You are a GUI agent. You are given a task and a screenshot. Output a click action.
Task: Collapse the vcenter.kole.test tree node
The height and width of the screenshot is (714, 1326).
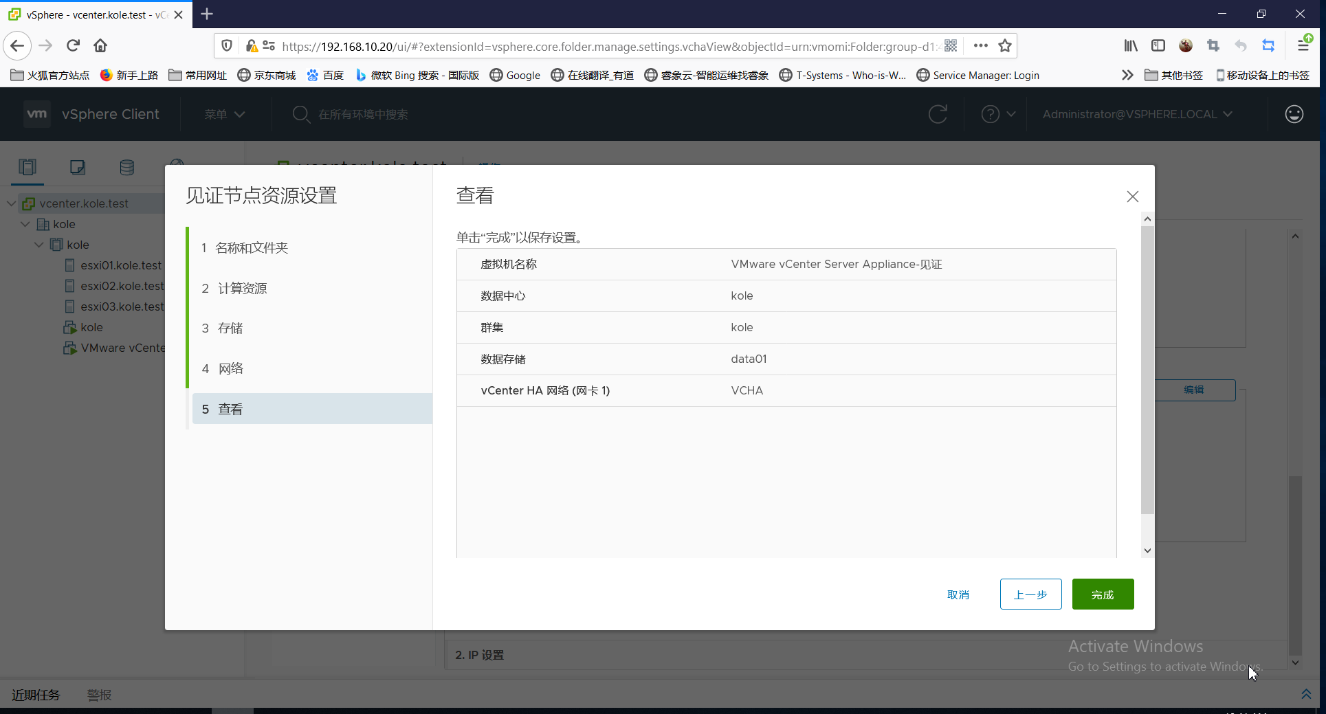pyautogui.click(x=10, y=203)
